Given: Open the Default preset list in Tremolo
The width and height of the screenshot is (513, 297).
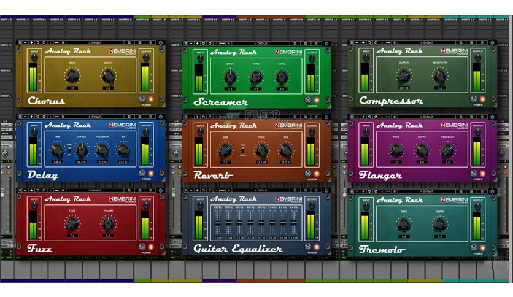Looking at the screenshot, I should (427, 191).
